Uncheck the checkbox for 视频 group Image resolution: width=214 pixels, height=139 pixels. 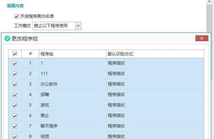pos(15,137)
